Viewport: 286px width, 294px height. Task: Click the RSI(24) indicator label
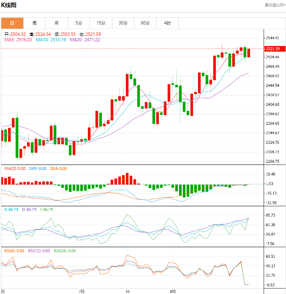tap(64, 251)
